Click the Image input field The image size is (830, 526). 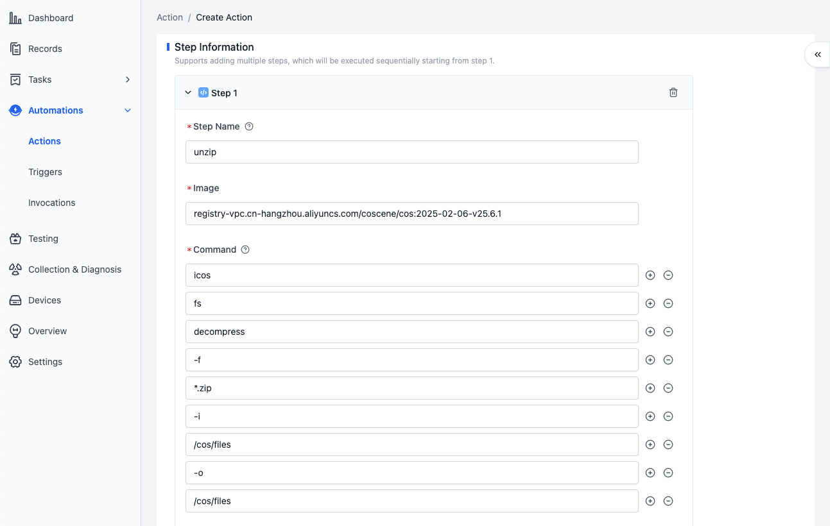point(411,214)
